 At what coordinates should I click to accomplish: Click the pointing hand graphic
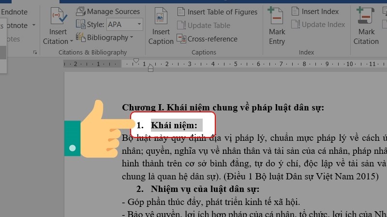(97, 130)
